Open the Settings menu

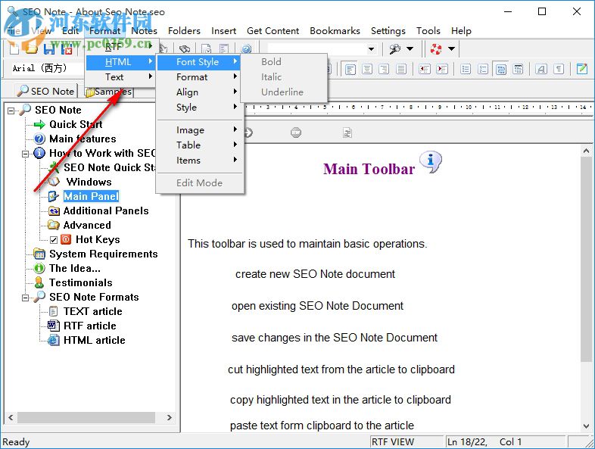388,31
